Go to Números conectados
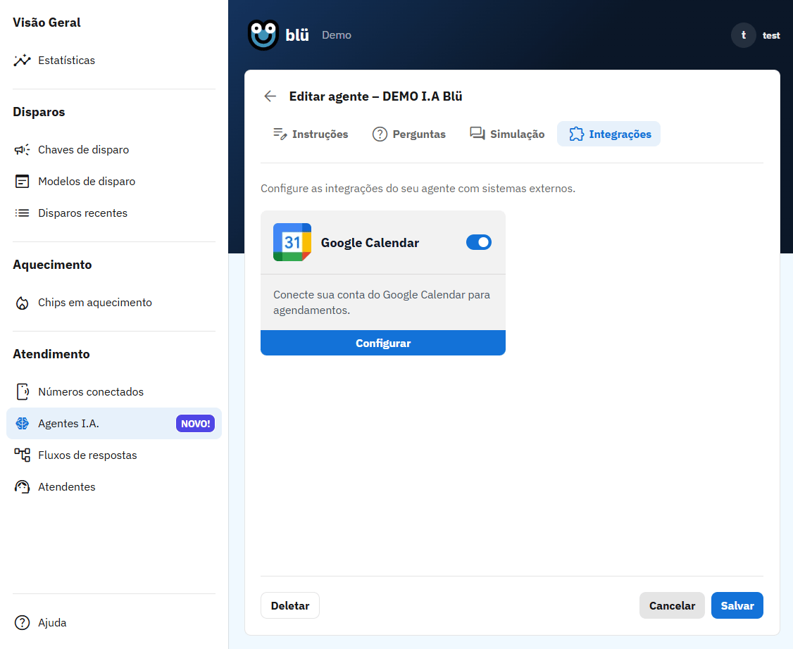The image size is (793, 649). [x=114, y=392]
